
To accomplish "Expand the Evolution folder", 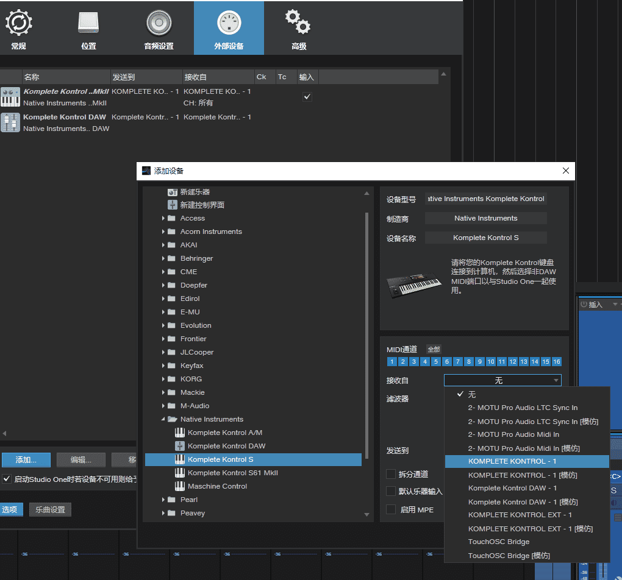I will click(163, 325).
